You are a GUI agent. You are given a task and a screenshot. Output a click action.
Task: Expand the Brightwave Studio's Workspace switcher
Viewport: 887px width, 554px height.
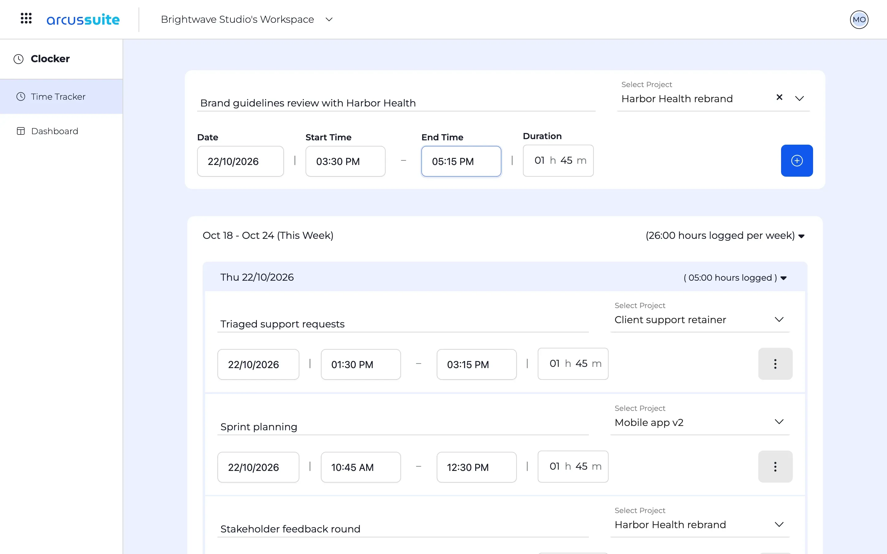pos(329,19)
